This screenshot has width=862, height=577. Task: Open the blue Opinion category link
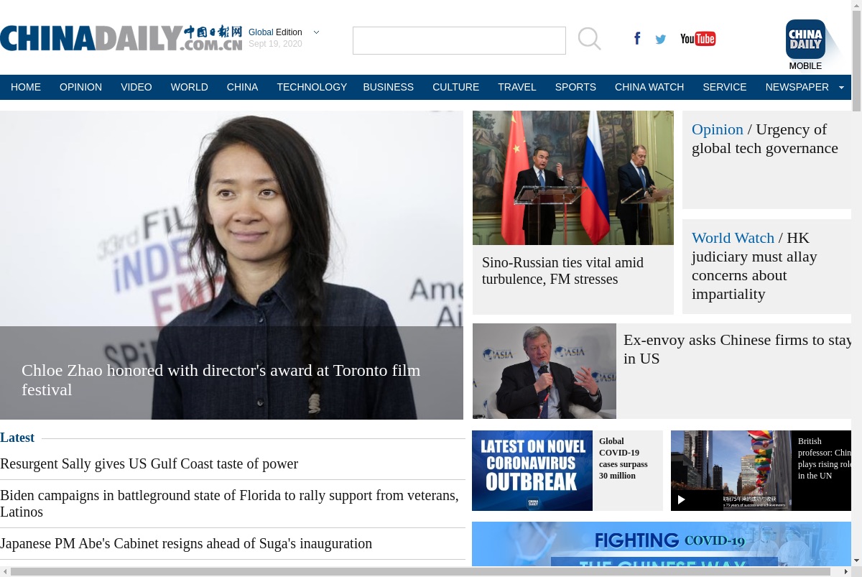(718, 129)
